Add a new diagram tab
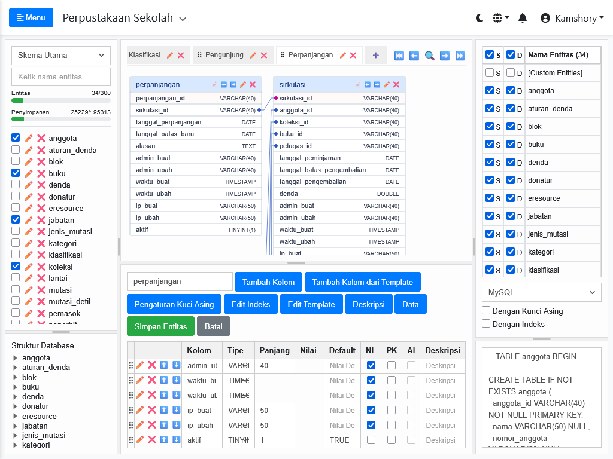The image size is (613, 459). coord(376,55)
